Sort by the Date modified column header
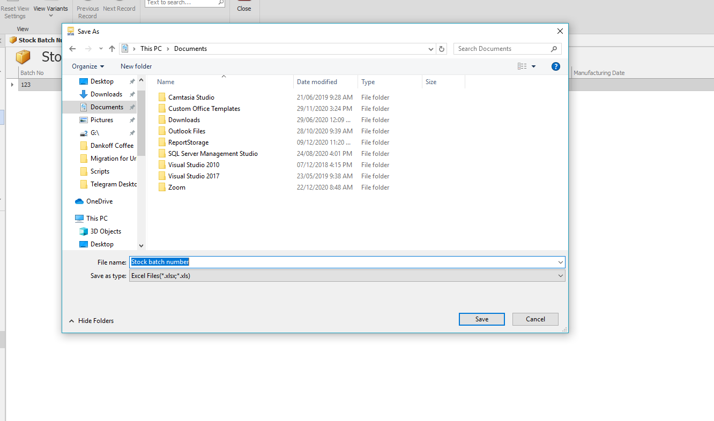 coord(326,82)
